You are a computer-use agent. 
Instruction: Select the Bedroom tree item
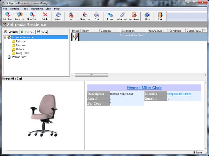(21, 45)
